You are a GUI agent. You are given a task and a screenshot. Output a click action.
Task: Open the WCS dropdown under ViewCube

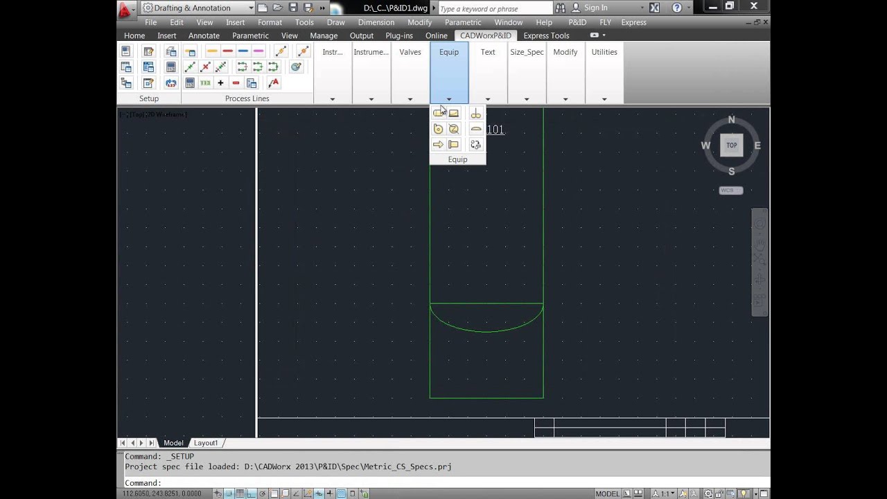pos(731,190)
